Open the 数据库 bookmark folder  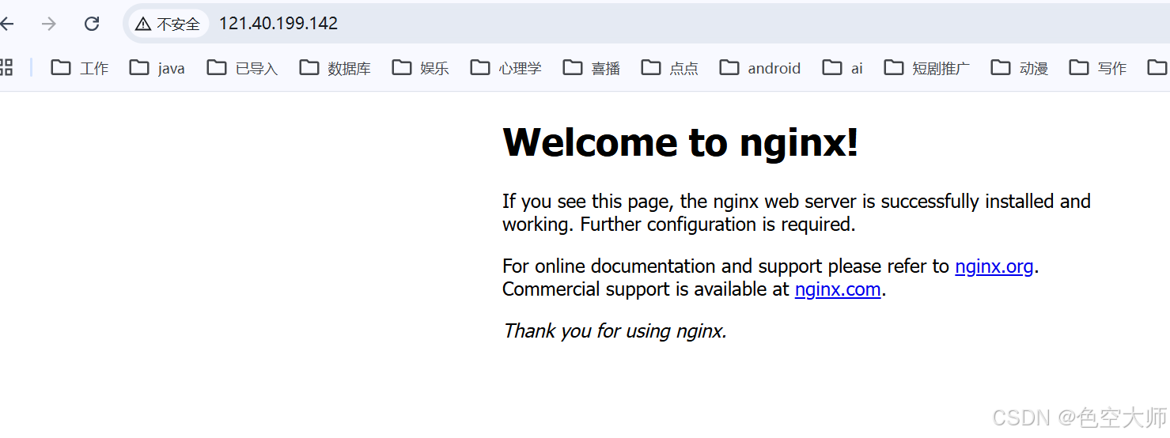point(335,68)
